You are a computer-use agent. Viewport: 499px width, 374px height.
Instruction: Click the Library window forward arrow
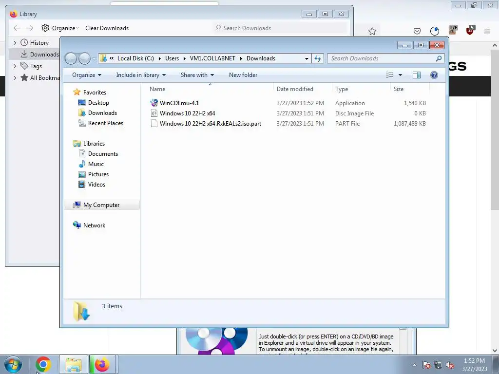click(x=30, y=28)
